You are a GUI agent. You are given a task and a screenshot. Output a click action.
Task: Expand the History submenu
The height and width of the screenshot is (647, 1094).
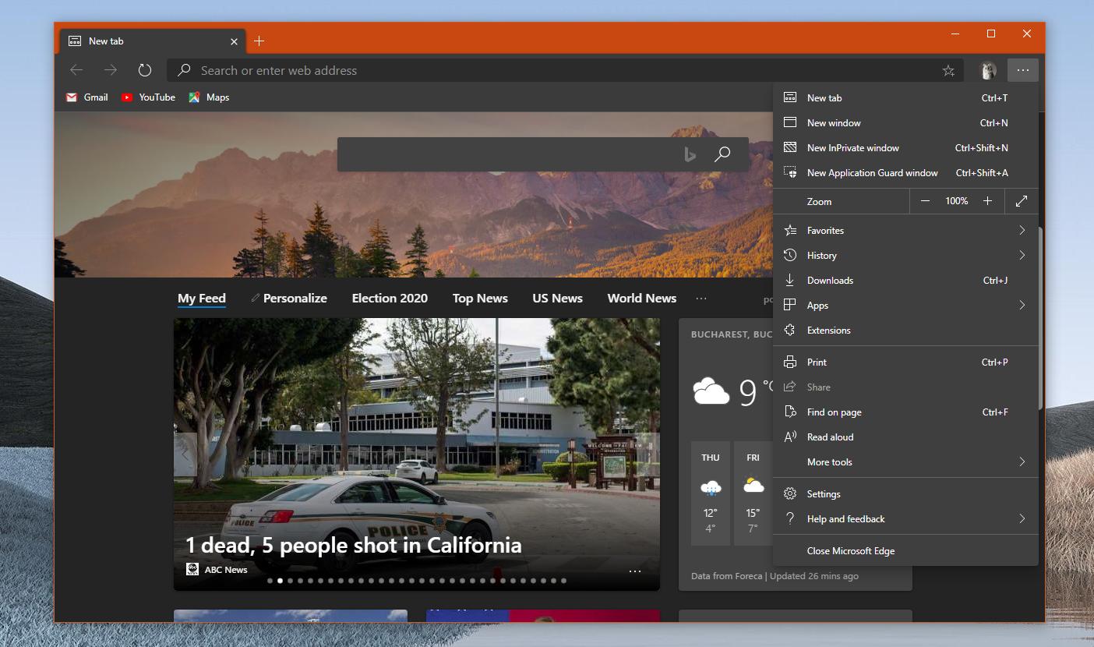coord(905,256)
